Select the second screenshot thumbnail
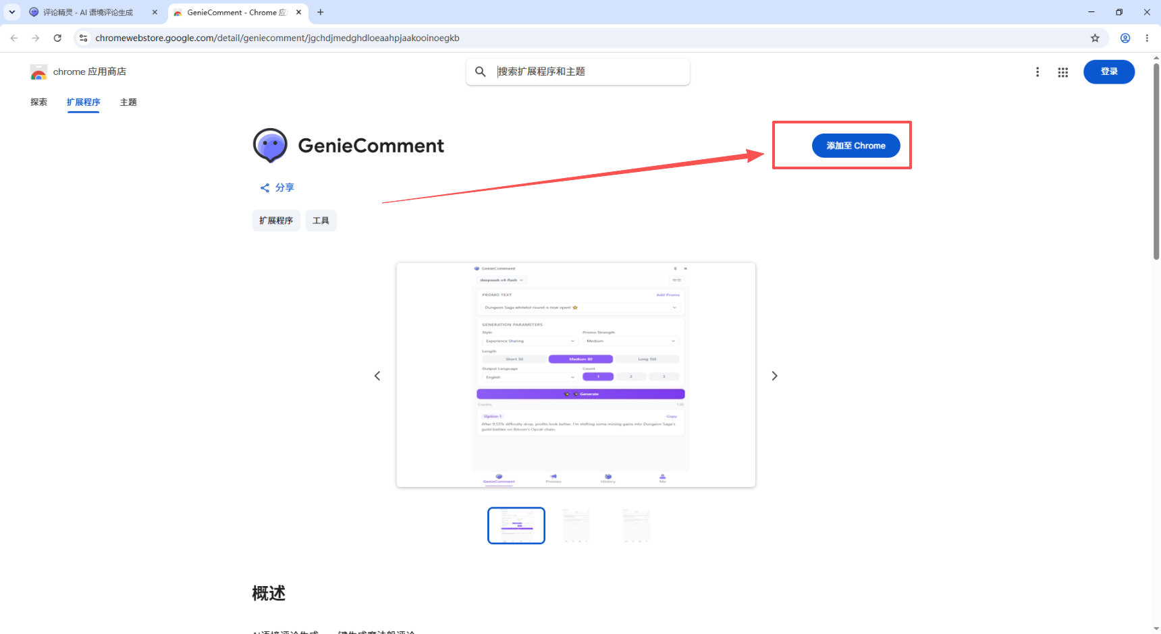 coord(576,525)
